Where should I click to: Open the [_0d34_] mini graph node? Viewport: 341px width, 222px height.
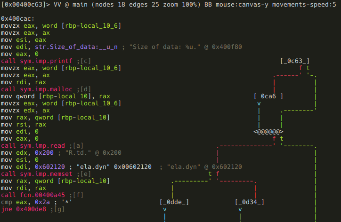(x=250, y=202)
